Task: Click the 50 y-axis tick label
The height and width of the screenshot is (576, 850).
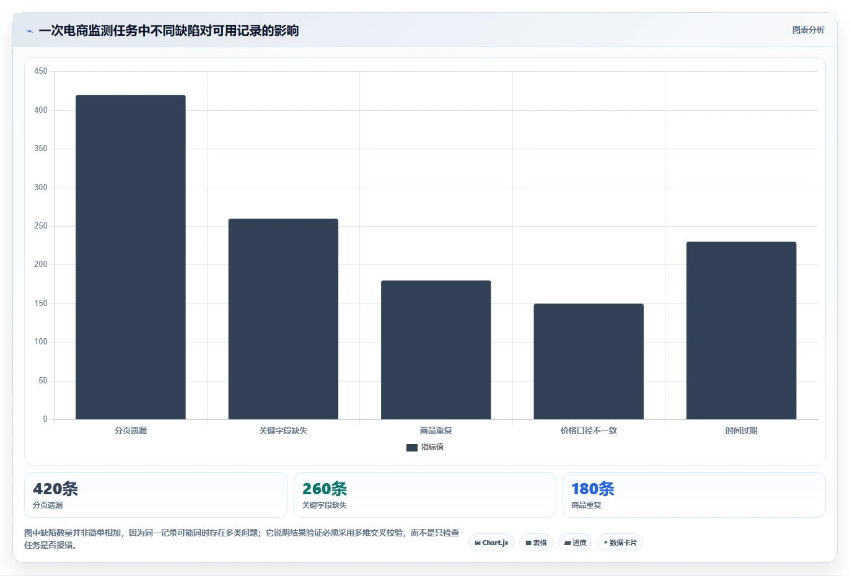Action: pyautogui.click(x=43, y=381)
